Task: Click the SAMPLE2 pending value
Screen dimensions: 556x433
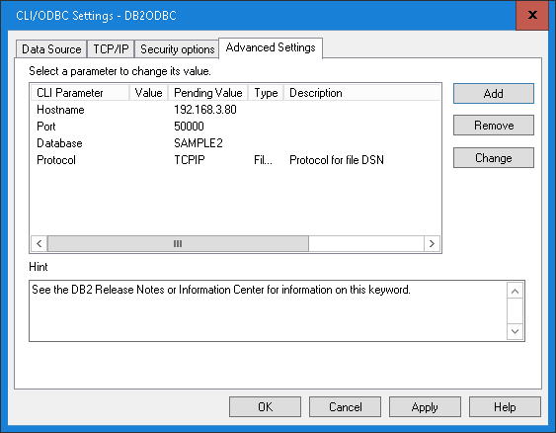Action: [x=199, y=143]
